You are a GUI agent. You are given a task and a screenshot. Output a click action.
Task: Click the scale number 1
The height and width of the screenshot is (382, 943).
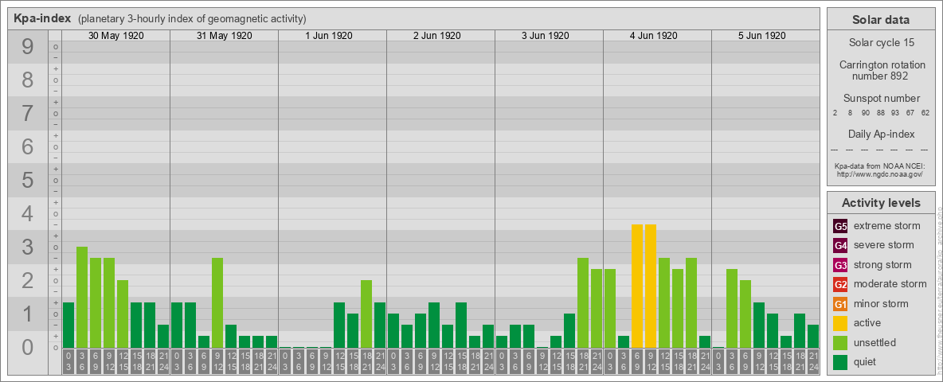[x=27, y=314]
